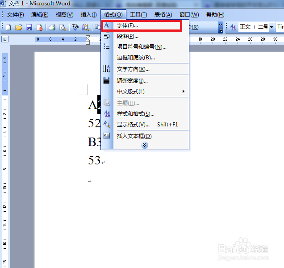Viewport: 284px width, 268px height.
Task: Print the document with the printer icon
Action: coord(52,27)
